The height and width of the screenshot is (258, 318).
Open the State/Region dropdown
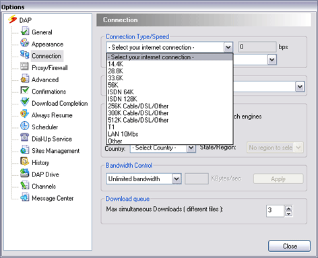tap(298, 148)
